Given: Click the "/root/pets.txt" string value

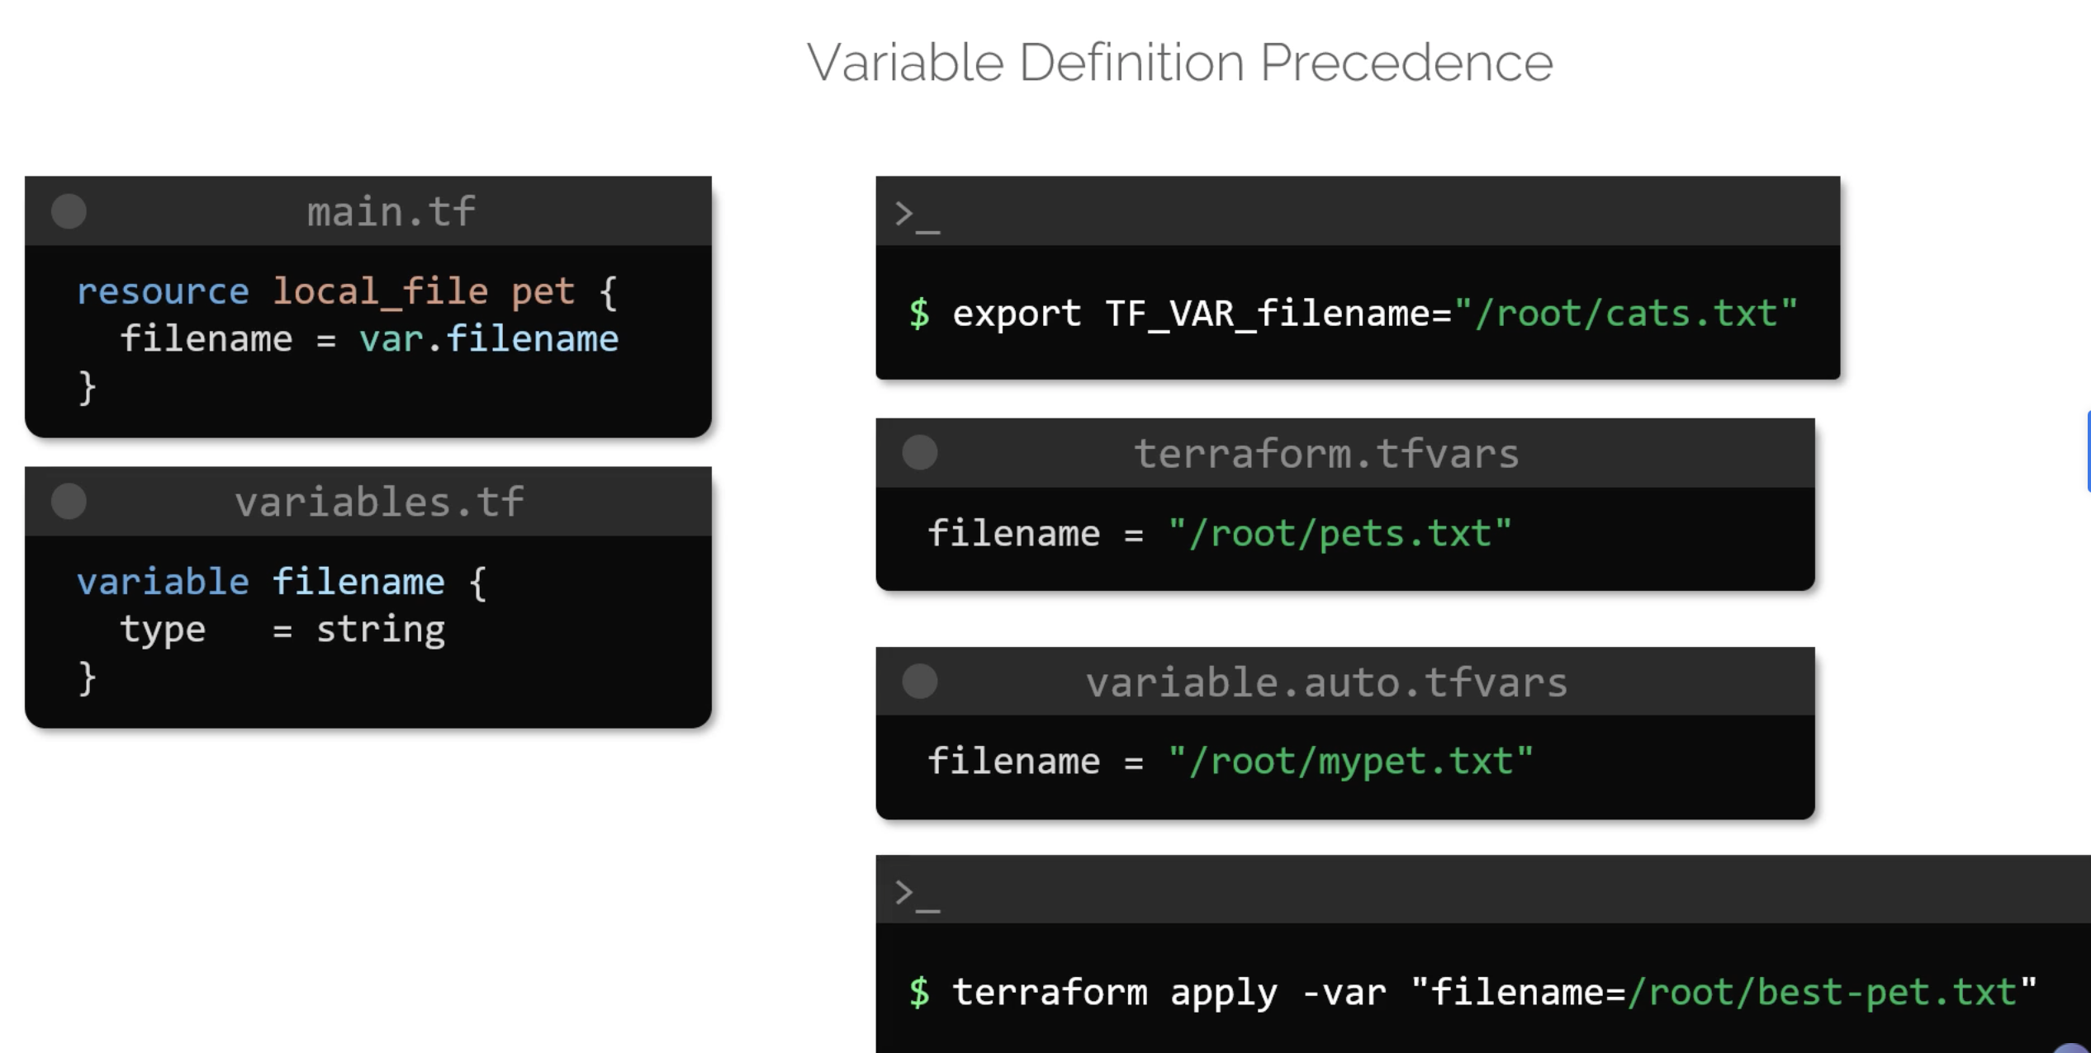Looking at the screenshot, I should coord(1339,534).
